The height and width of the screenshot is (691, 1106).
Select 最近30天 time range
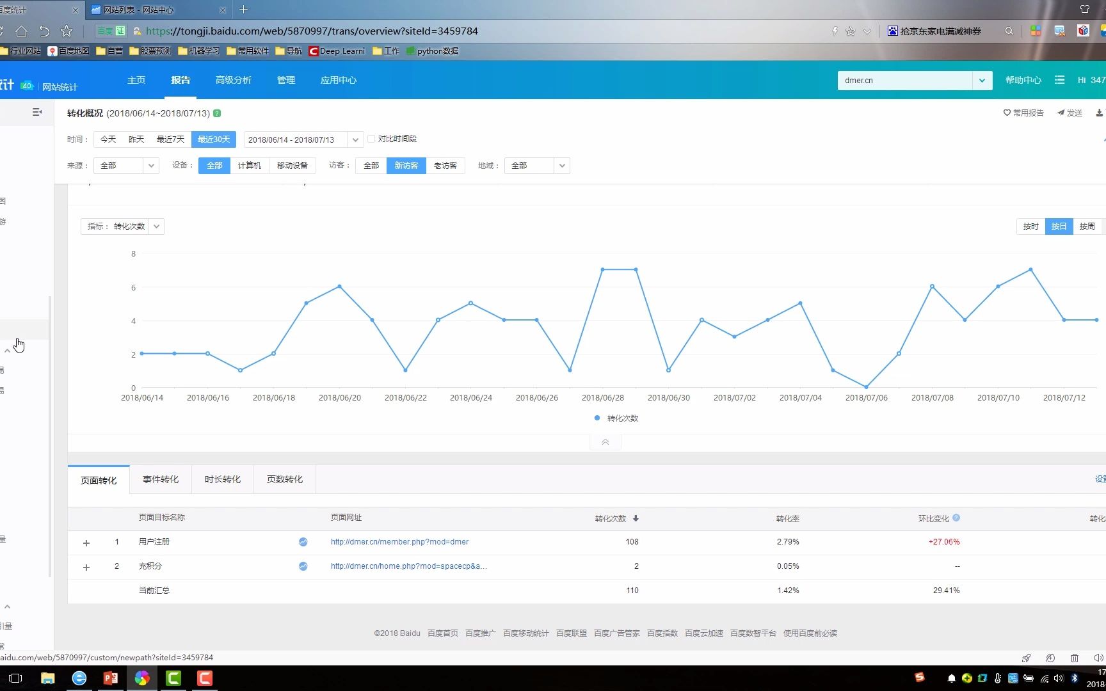pyautogui.click(x=214, y=139)
